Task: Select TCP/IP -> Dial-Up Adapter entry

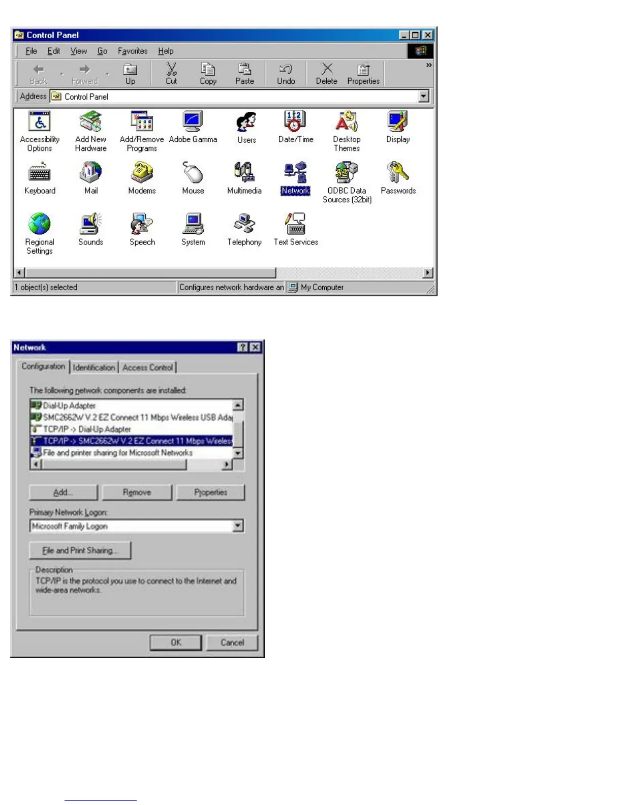Action: point(131,429)
